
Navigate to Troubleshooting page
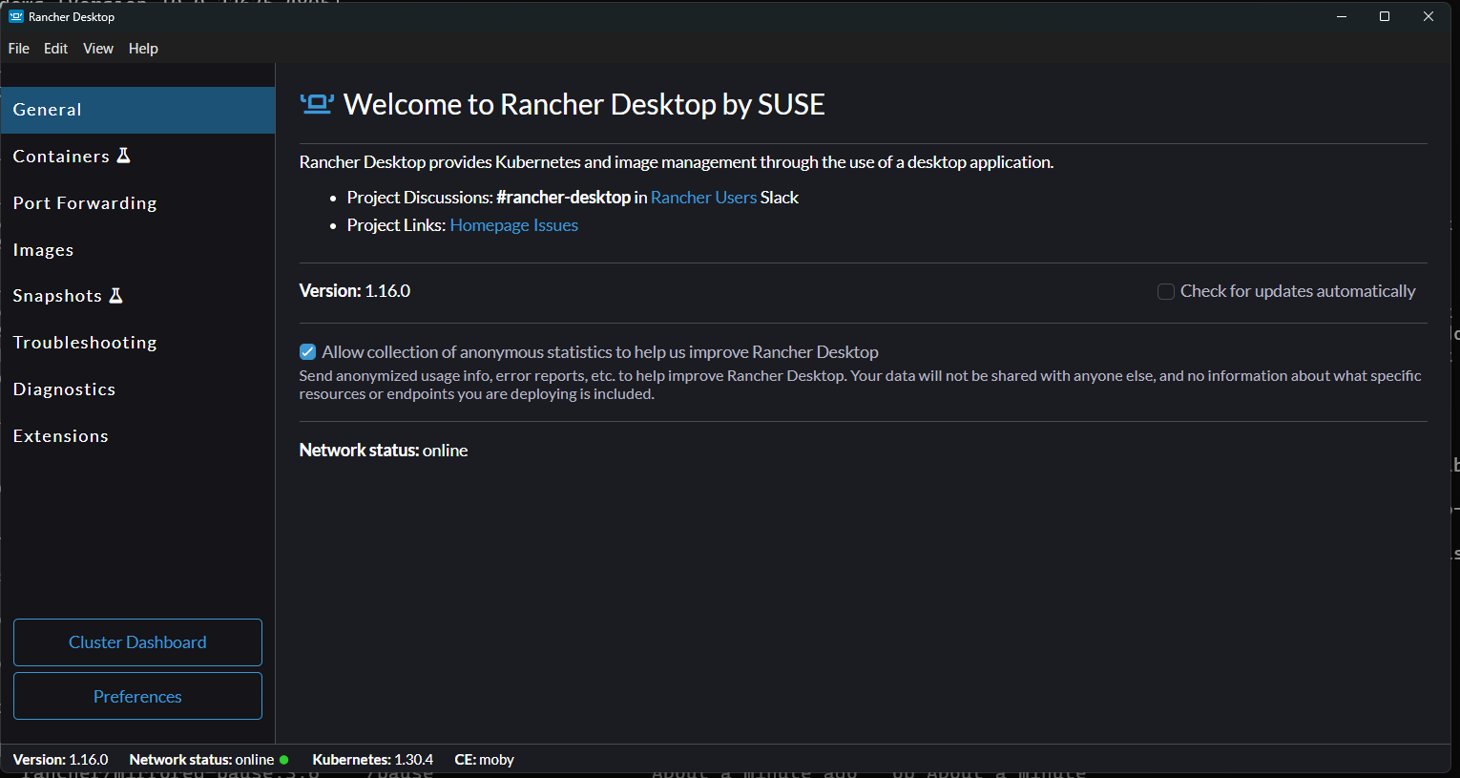coord(137,343)
